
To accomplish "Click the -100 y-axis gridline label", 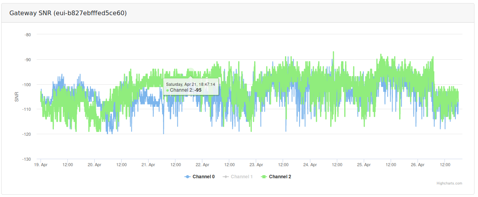I will (27, 85).
